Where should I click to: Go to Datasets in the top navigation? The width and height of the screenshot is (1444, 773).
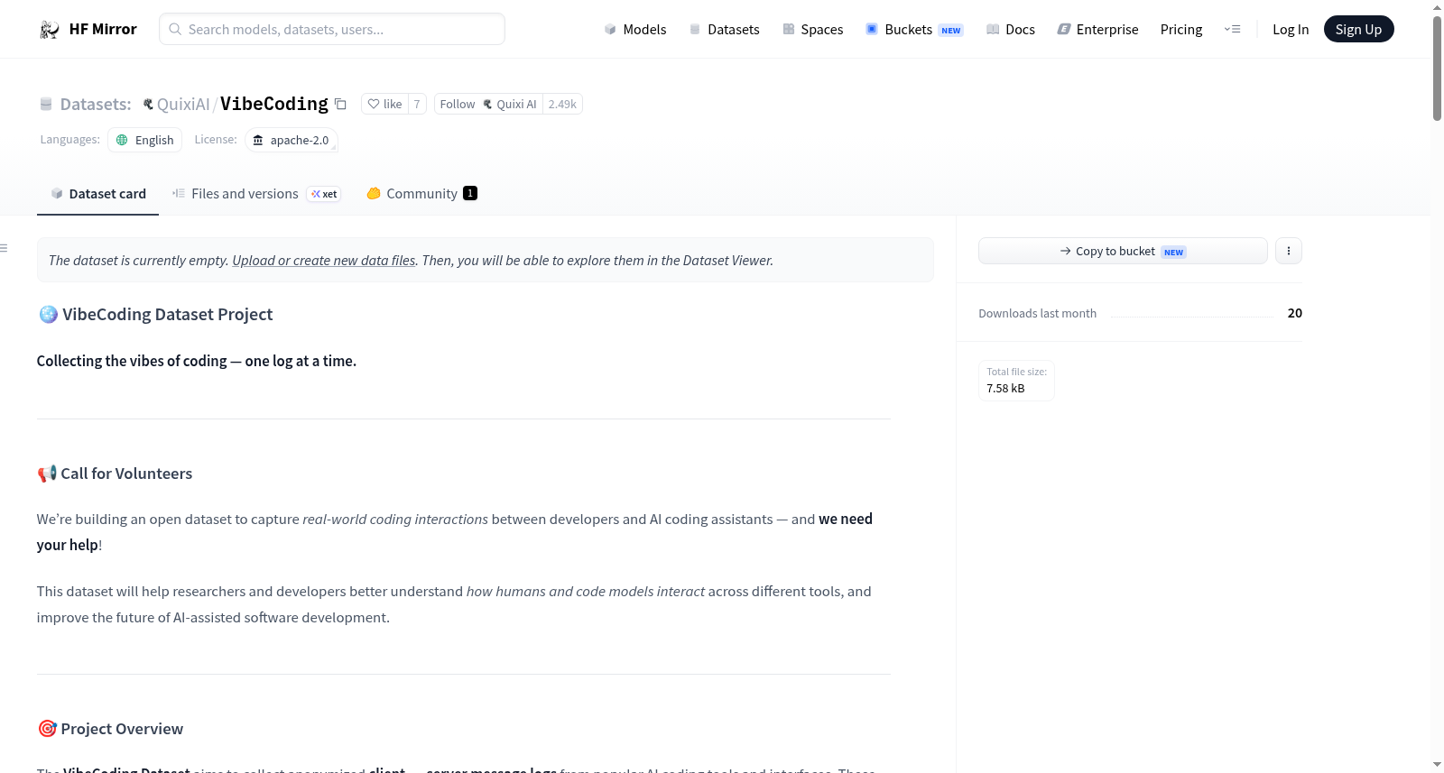724,29
